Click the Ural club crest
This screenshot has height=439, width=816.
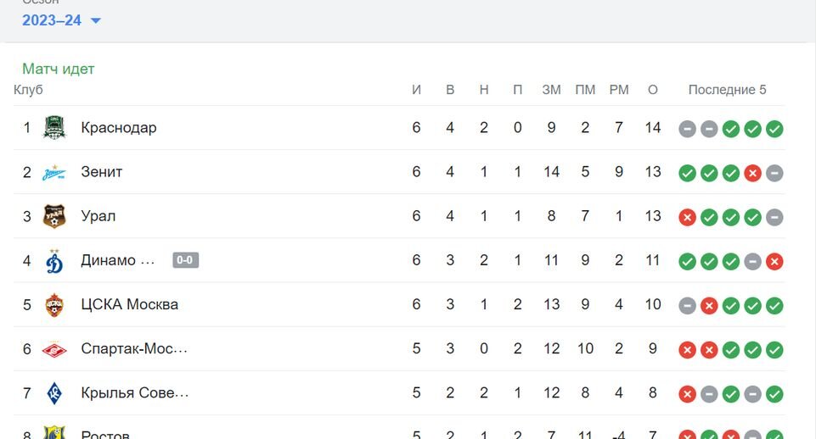pyautogui.click(x=54, y=216)
